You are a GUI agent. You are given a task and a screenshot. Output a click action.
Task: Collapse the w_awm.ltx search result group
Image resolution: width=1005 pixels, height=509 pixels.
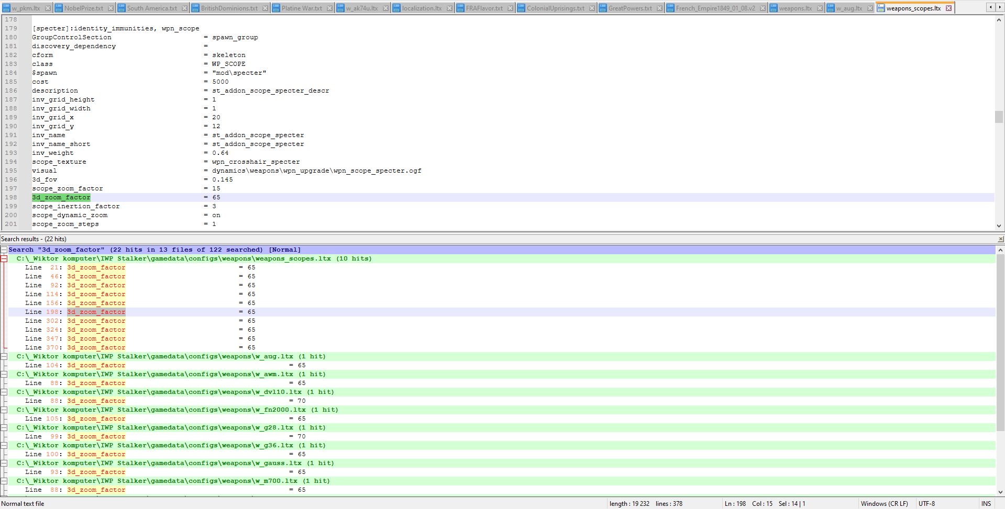tap(4, 374)
